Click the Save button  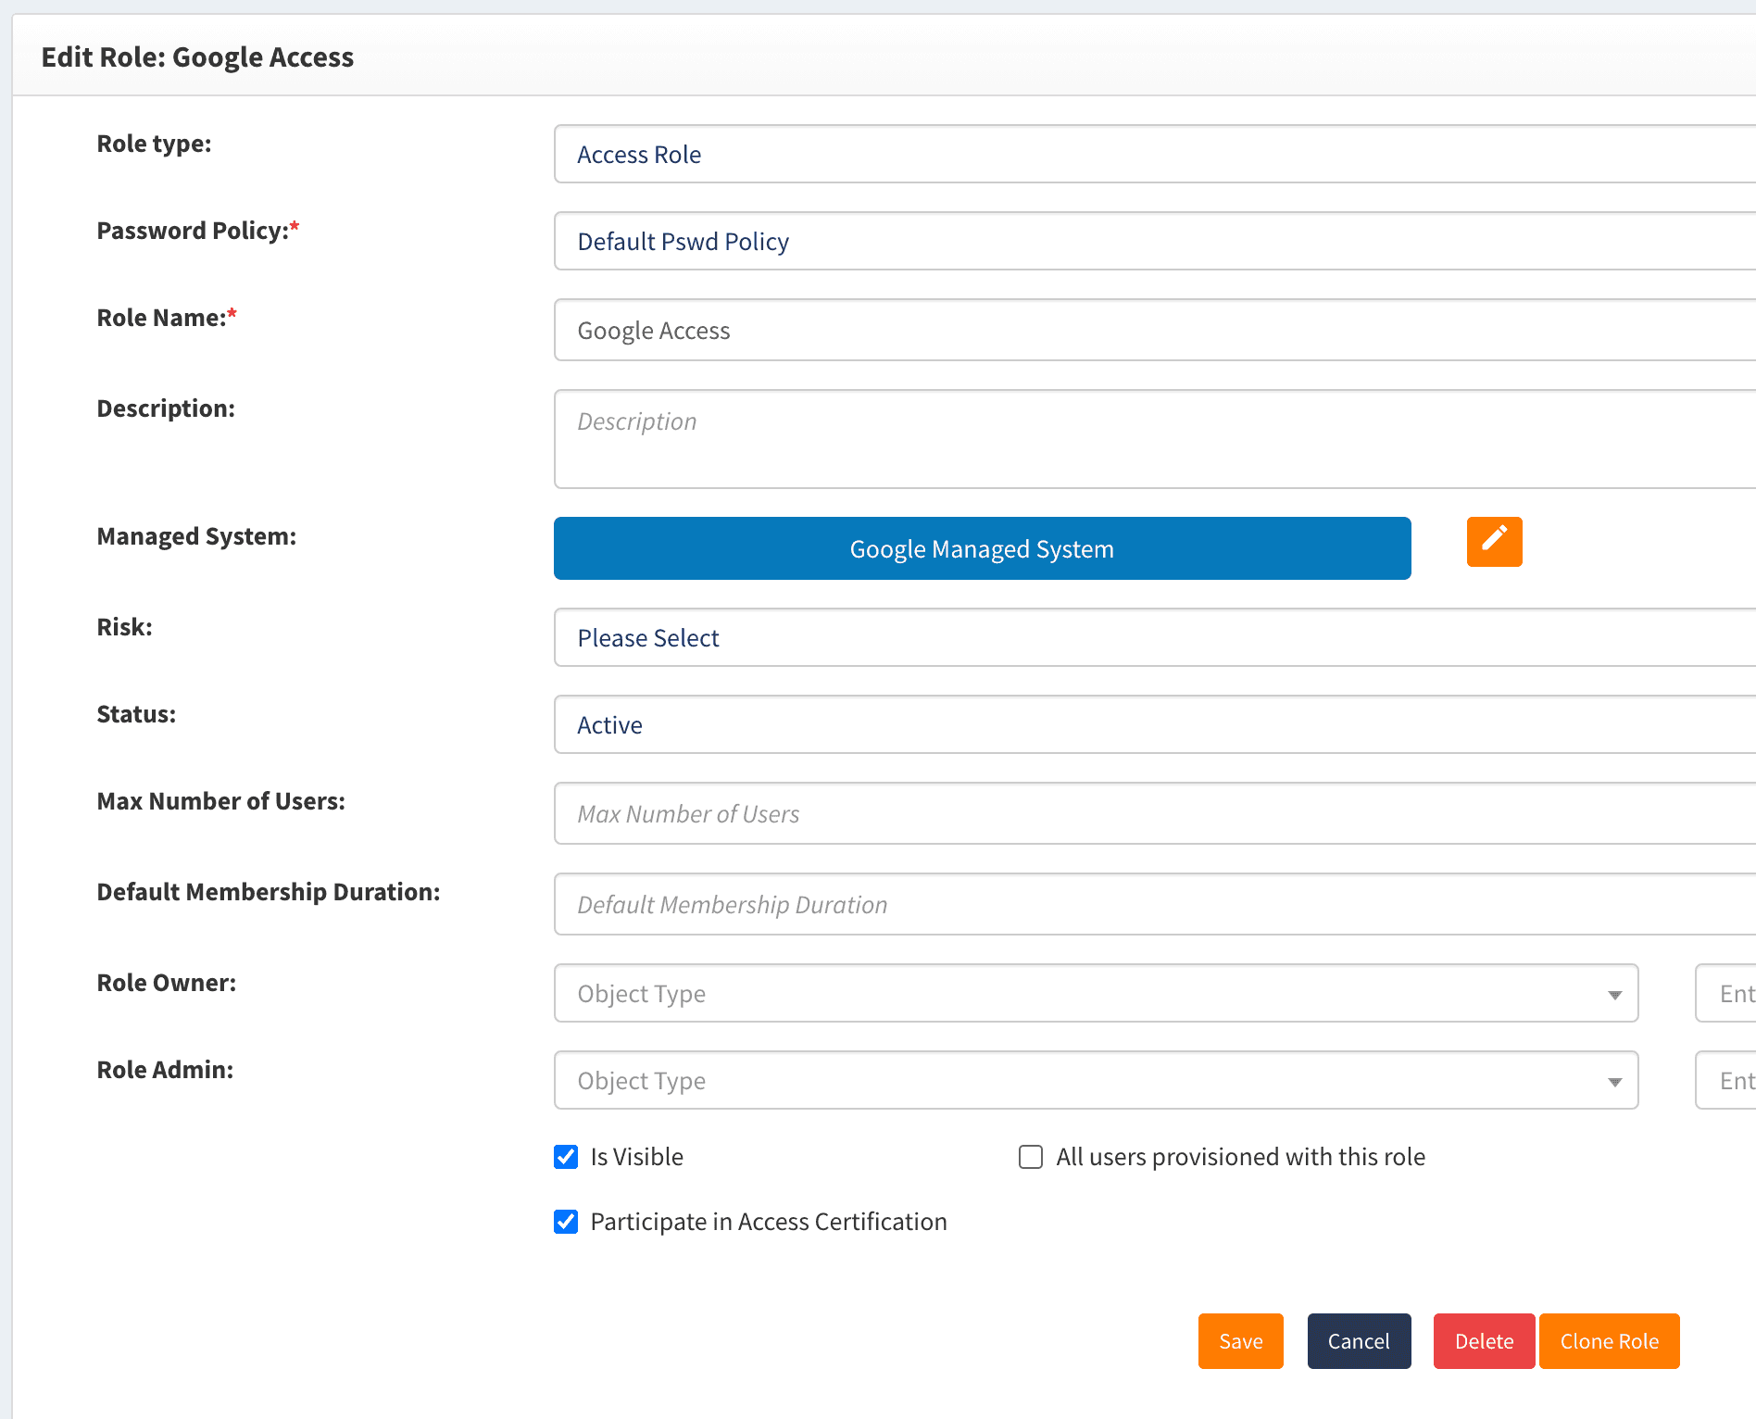click(x=1240, y=1341)
